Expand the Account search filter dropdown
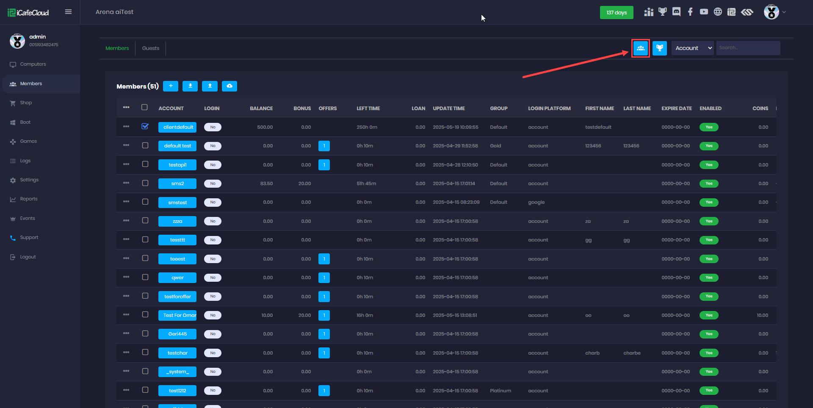813x408 pixels. point(692,48)
